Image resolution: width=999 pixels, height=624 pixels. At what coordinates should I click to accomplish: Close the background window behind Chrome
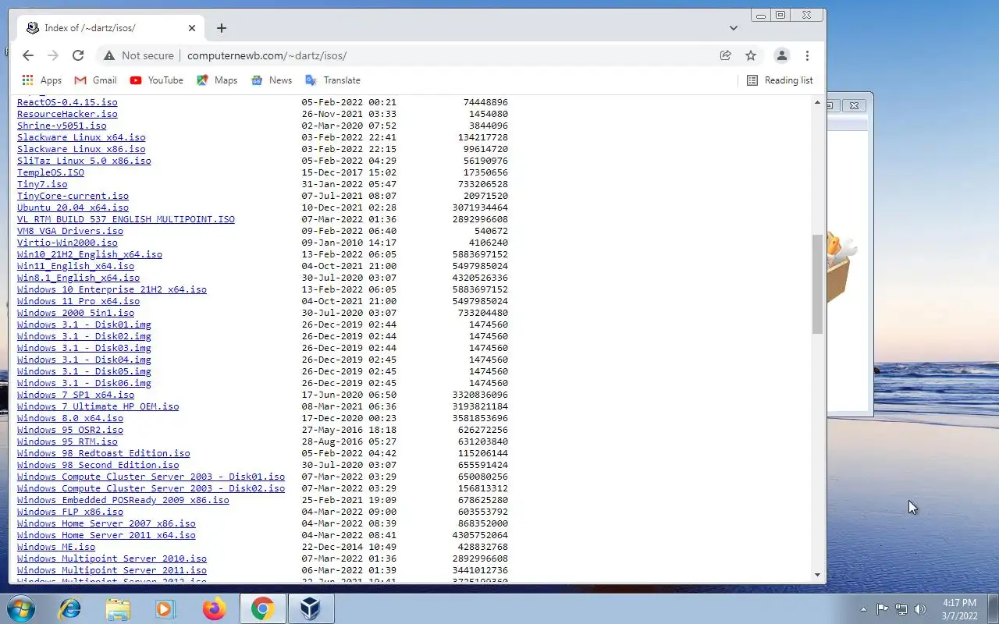854,105
